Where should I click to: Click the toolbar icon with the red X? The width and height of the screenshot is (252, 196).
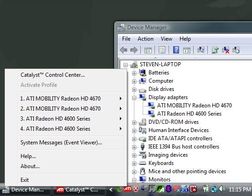point(226,50)
